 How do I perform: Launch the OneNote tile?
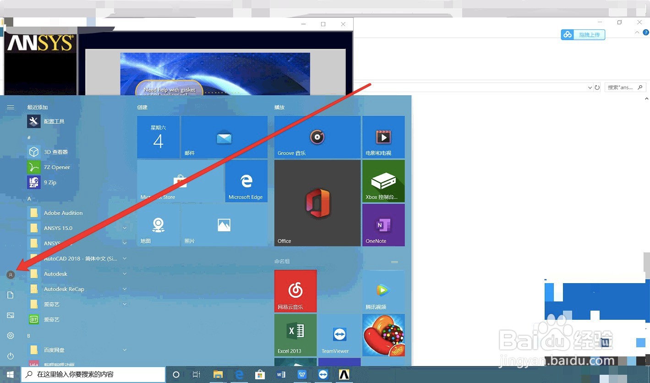(383, 225)
